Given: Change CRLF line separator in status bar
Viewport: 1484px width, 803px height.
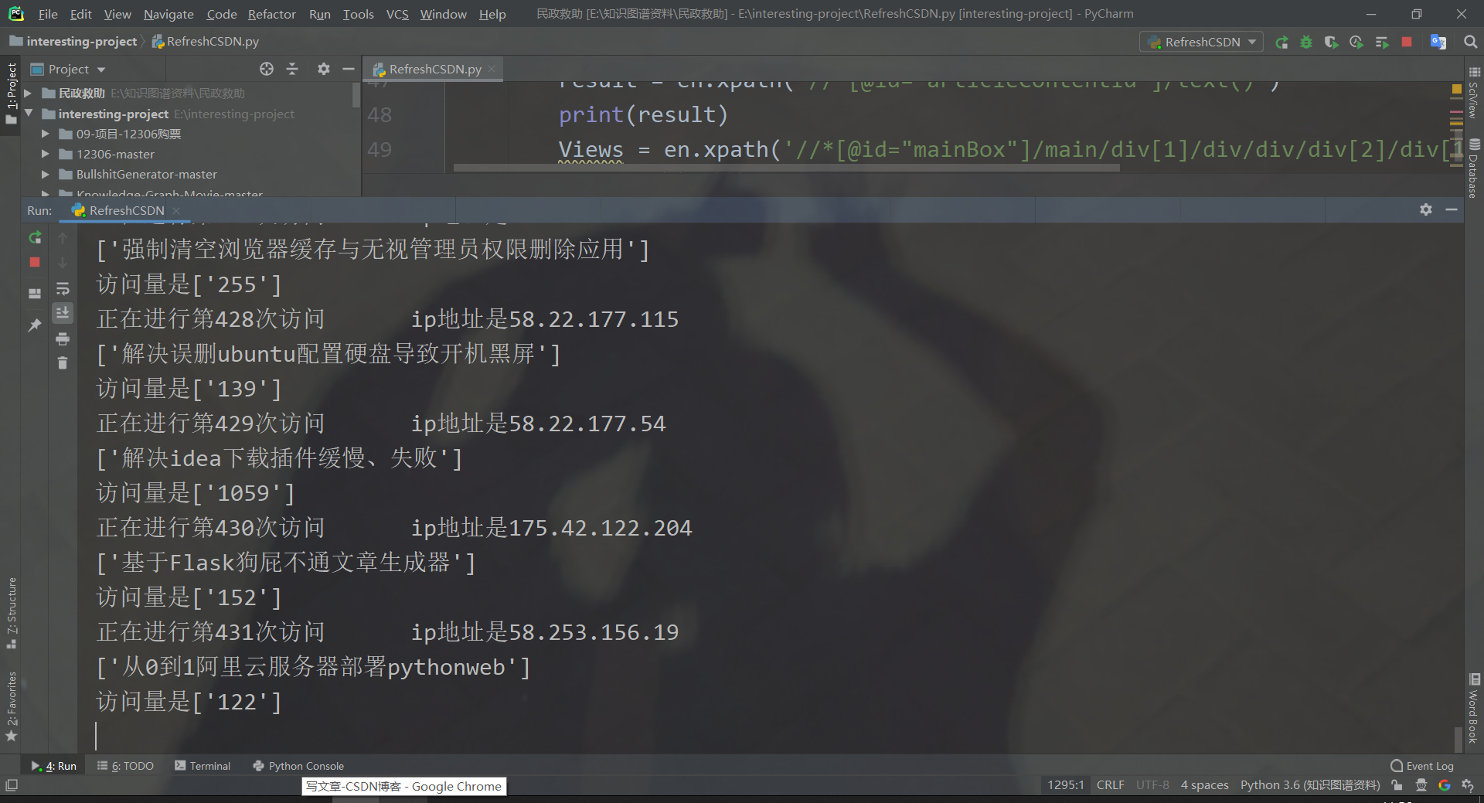Looking at the screenshot, I should tap(1110, 785).
